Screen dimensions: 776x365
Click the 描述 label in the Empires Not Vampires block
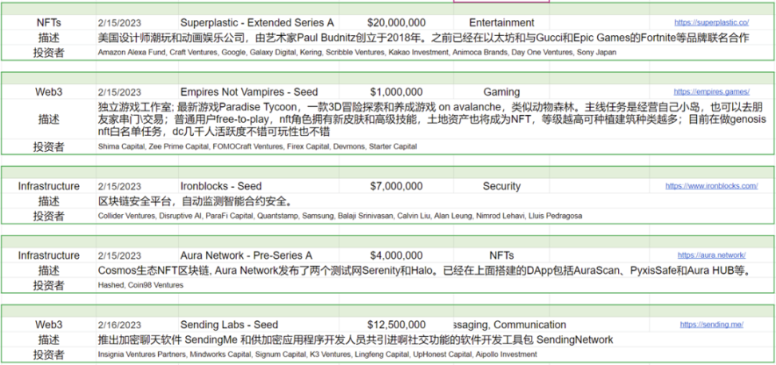(49, 119)
